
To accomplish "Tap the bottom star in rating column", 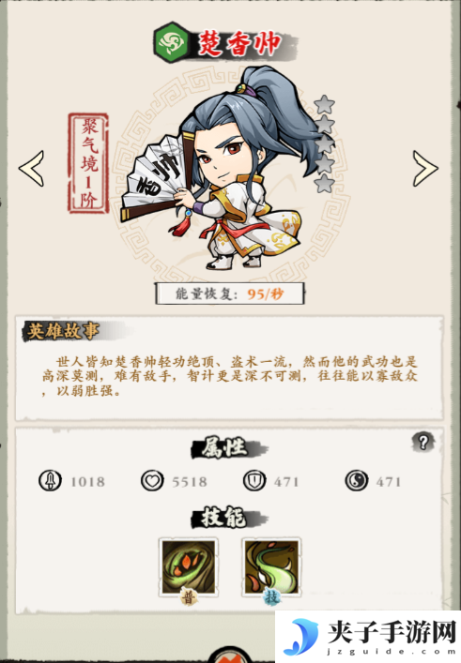I will [x=325, y=183].
